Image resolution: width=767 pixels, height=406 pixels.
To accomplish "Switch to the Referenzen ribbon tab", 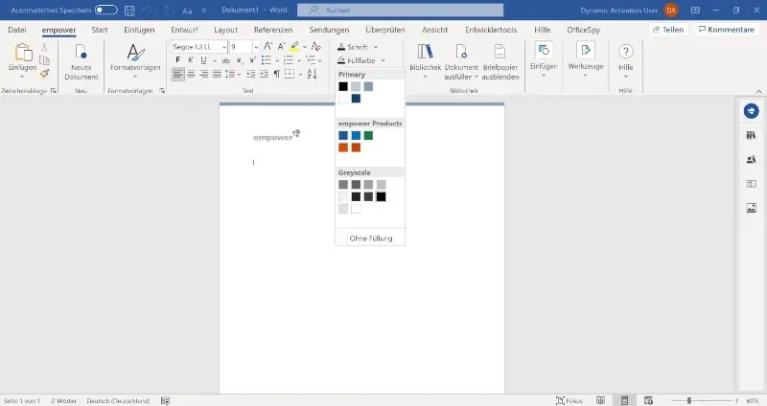I will click(x=272, y=30).
